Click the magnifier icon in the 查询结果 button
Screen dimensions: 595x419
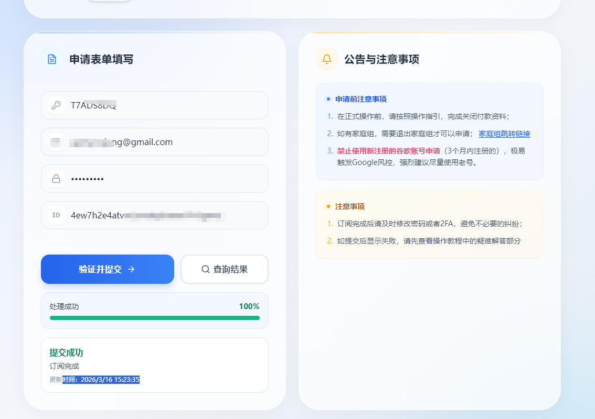point(206,269)
